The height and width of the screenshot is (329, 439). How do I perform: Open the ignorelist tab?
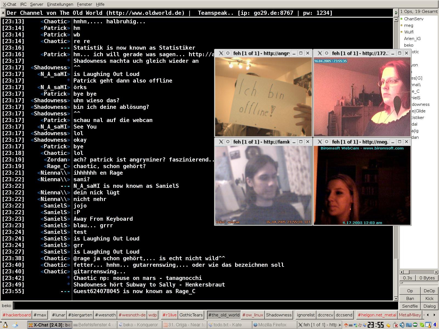click(306, 315)
